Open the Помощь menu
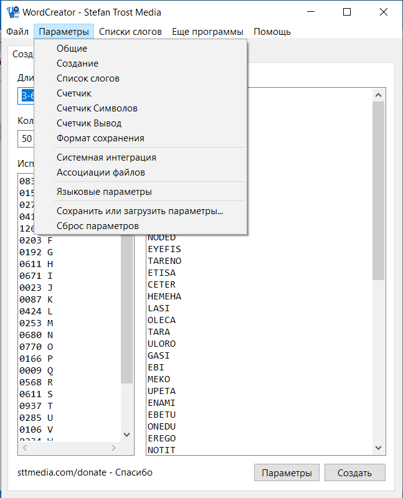Image resolution: width=403 pixels, height=498 pixels. pyautogui.click(x=272, y=32)
